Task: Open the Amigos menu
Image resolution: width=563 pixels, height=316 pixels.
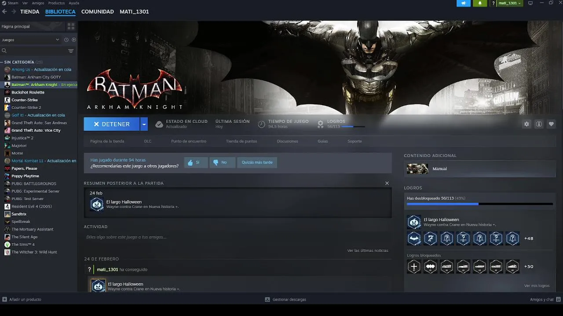Action: [38, 3]
